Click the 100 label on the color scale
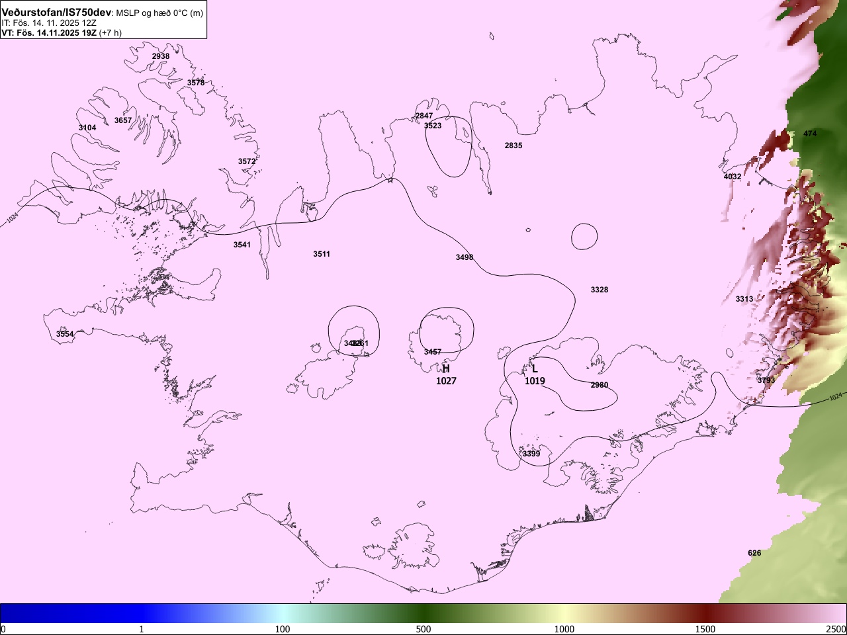This screenshot has width=847, height=635. pyautogui.click(x=283, y=629)
